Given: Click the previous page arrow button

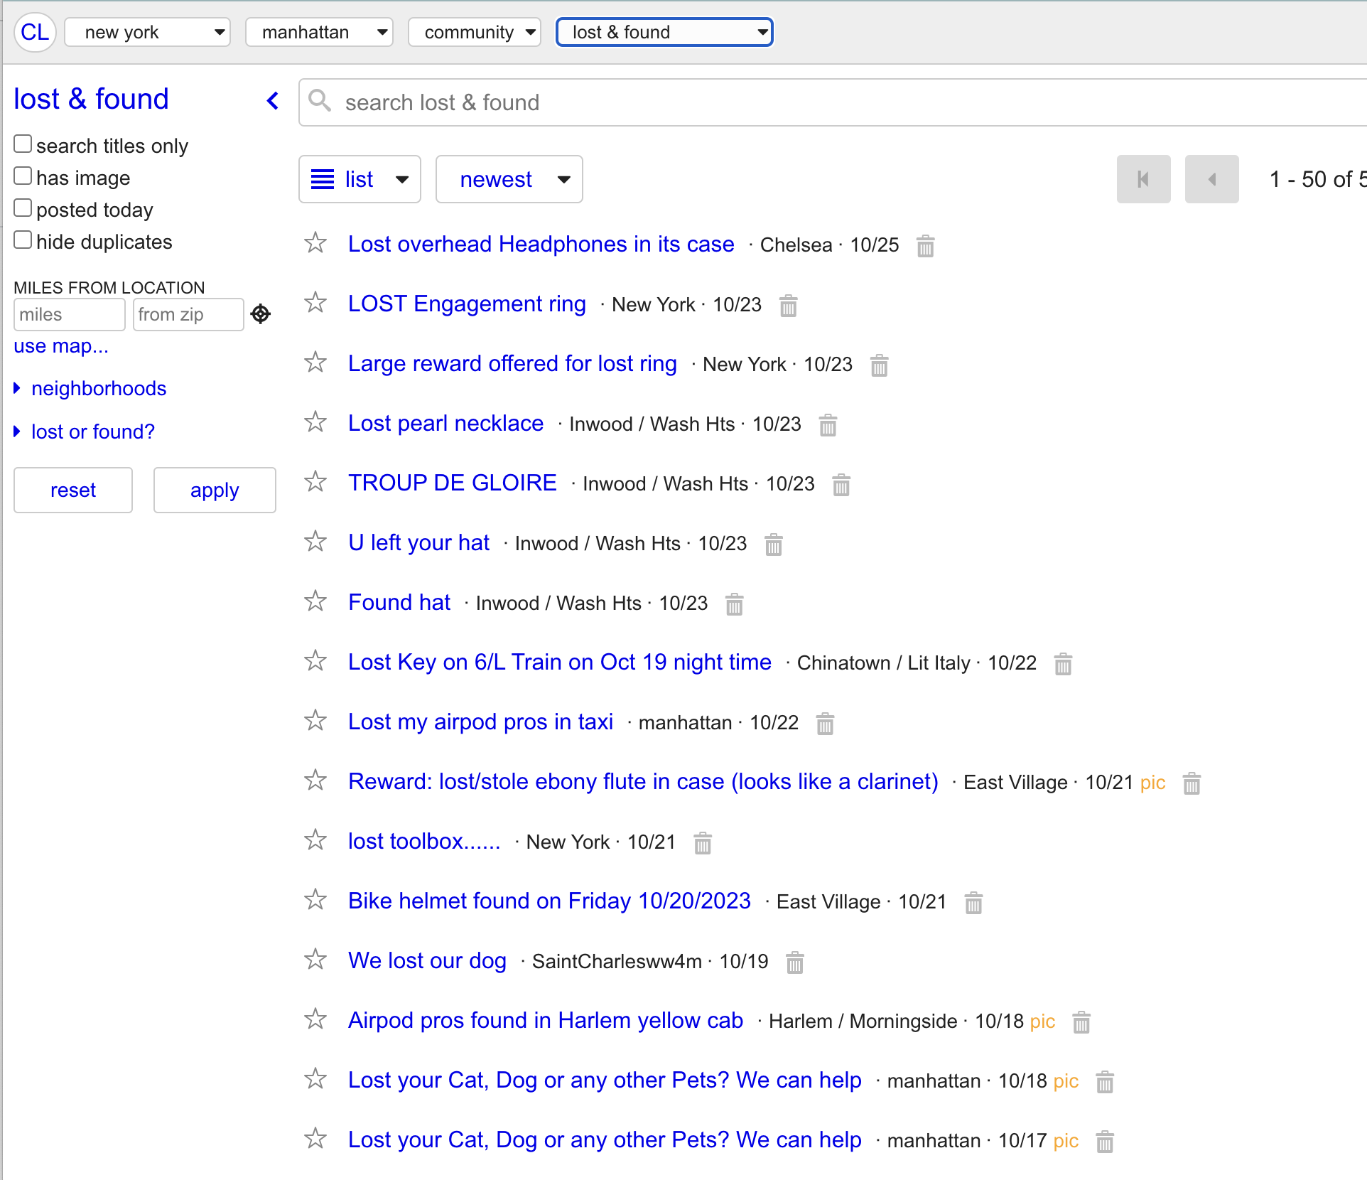Looking at the screenshot, I should coord(1211,179).
